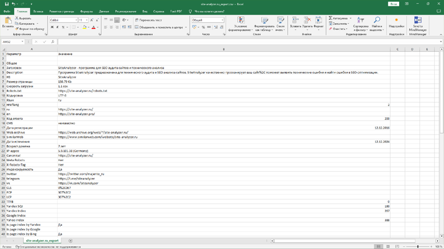Open the fill color dropdown arrow

[x=89, y=27]
